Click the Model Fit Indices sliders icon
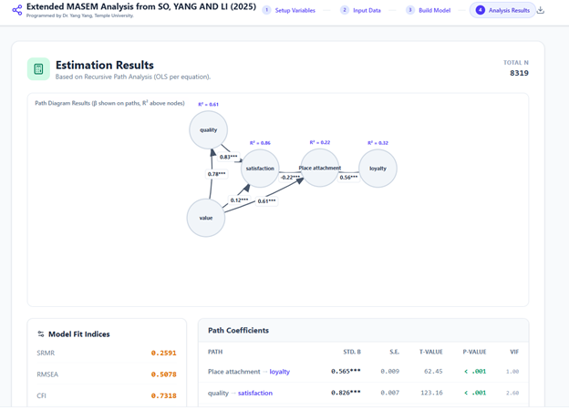 pos(41,334)
